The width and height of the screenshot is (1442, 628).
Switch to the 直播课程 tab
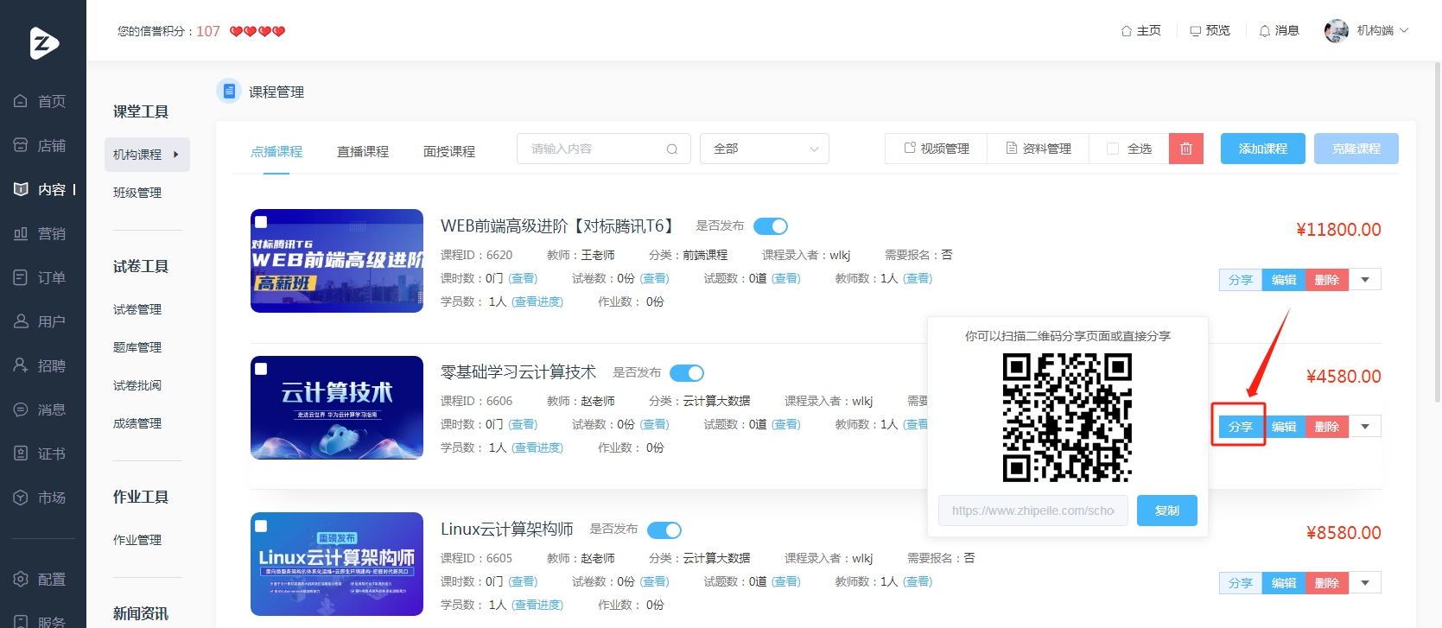tap(363, 151)
